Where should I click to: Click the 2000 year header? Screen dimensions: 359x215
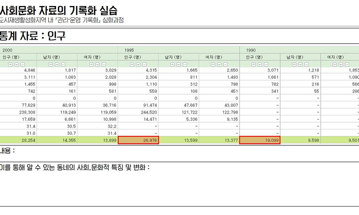coord(7,50)
